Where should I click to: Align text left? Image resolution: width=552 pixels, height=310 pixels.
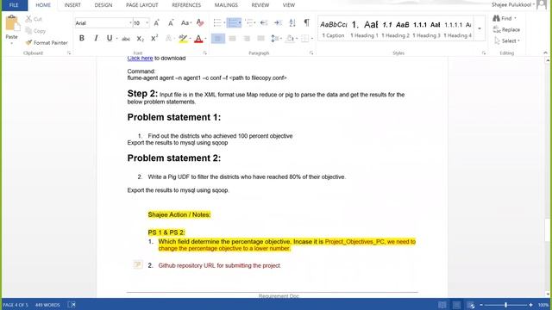218,38
